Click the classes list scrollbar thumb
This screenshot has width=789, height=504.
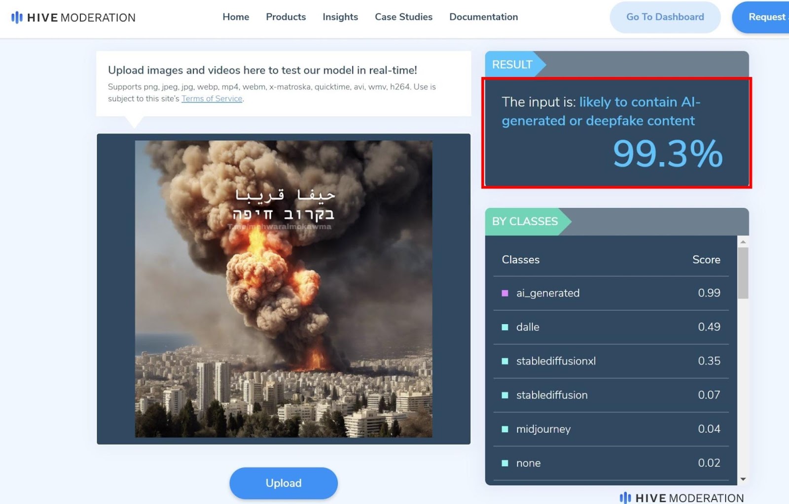(743, 272)
